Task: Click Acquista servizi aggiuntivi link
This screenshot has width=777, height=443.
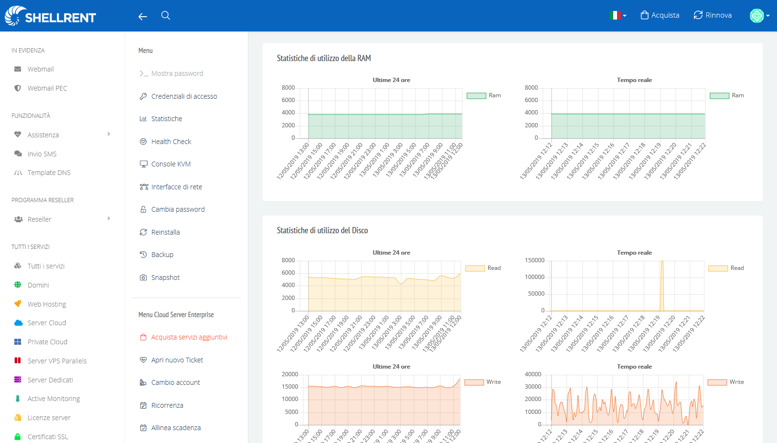Action: [x=183, y=337]
